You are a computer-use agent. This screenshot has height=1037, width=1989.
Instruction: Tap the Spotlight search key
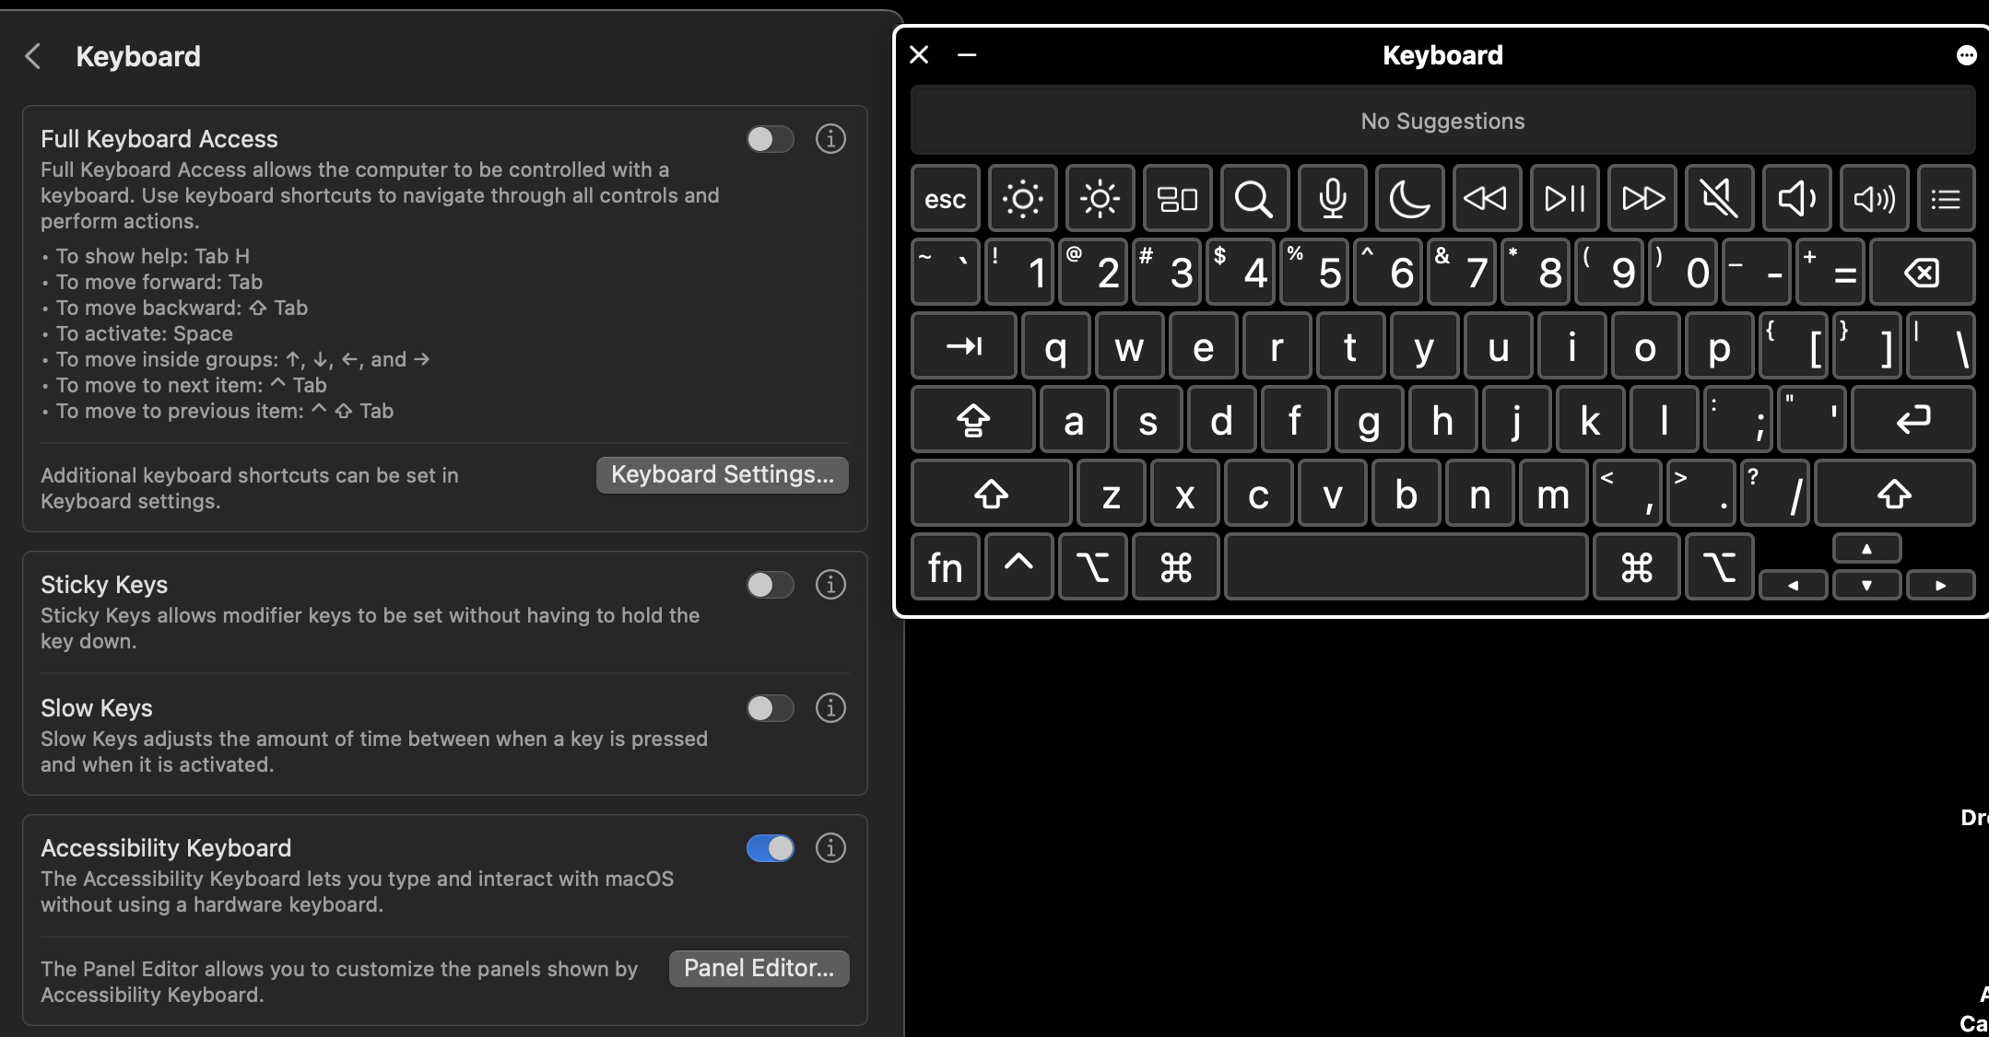[1254, 198]
